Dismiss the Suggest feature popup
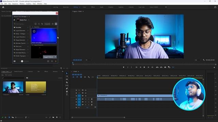Screen dimensions: 218x122 (55, 57)
